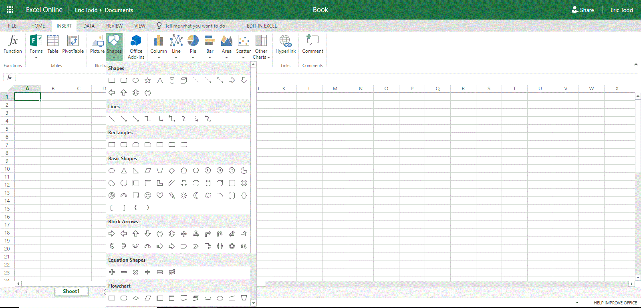The width and height of the screenshot is (641, 308).
Task: Choose the cloud basic shape
Action: tap(208, 195)
